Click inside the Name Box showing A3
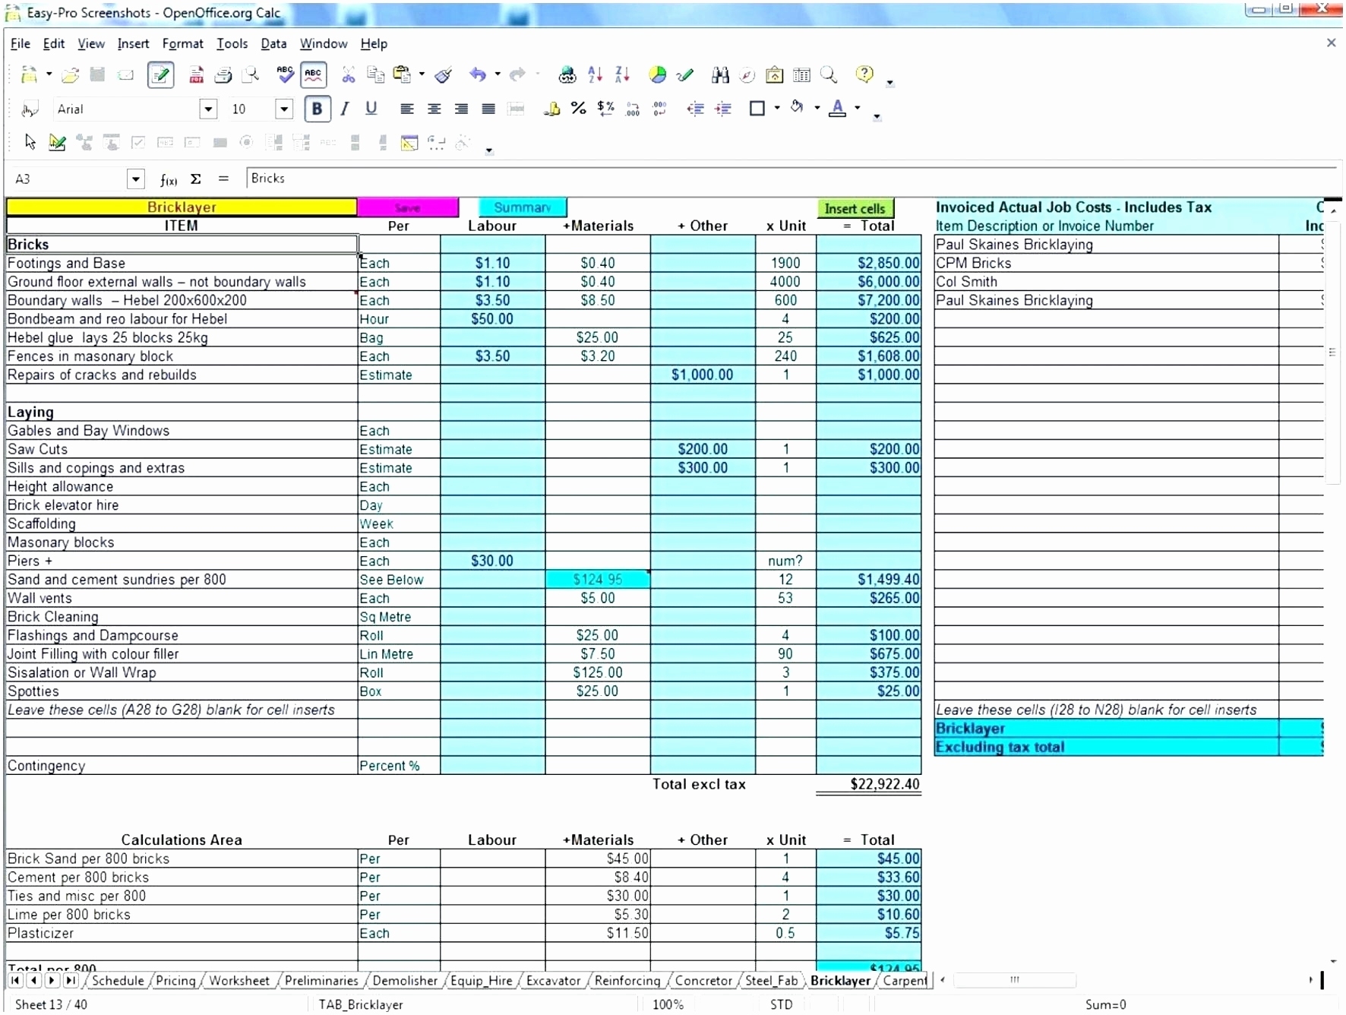Screen dimensions: 1346x1015 click(68, 179)
